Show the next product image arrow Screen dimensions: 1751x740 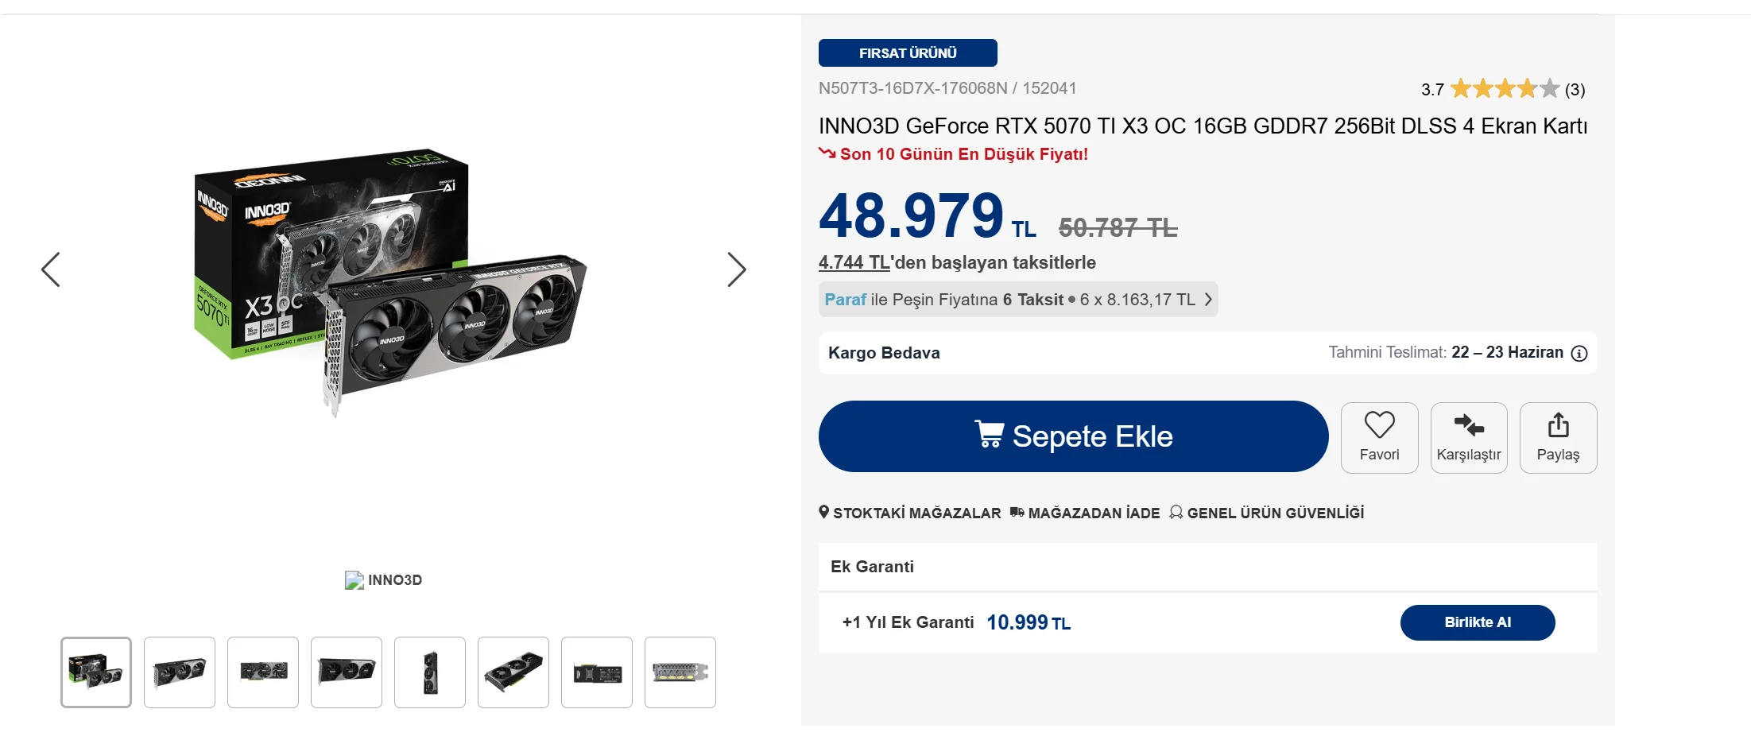(x=737, y=269)
